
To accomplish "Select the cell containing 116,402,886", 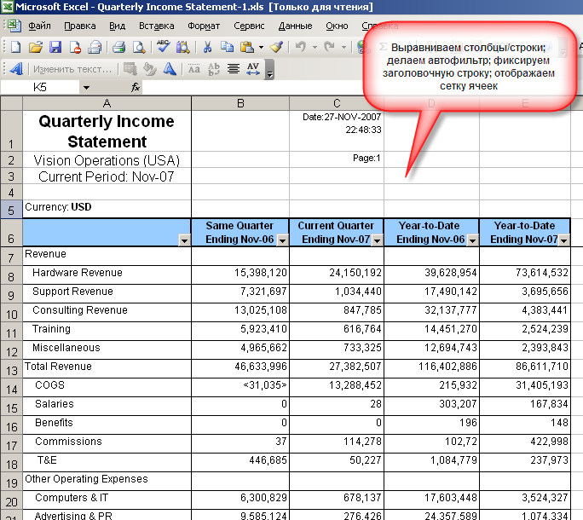I will click(431, 368).
